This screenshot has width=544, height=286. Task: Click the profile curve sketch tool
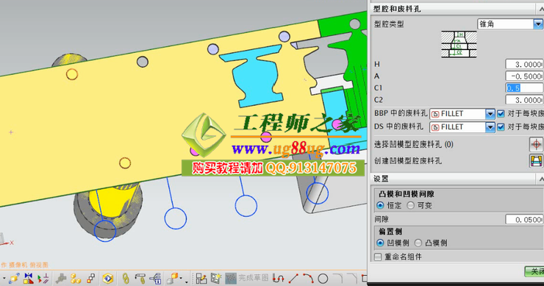point(278,278)
